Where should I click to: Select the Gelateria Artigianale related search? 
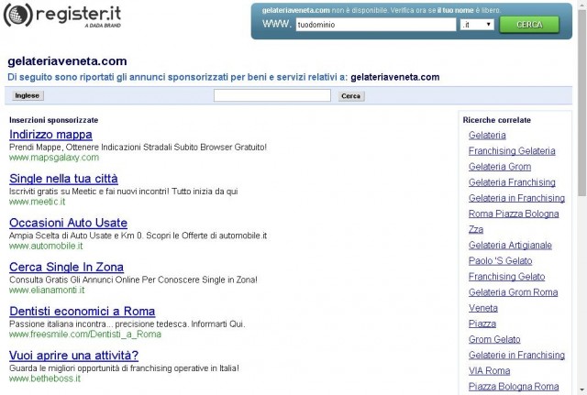tap(510, 245)
